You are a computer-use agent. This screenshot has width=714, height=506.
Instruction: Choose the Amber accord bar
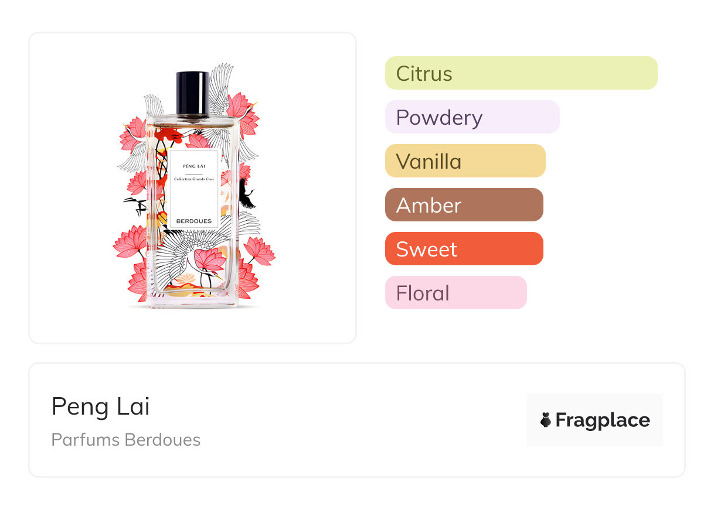point(464,205)
